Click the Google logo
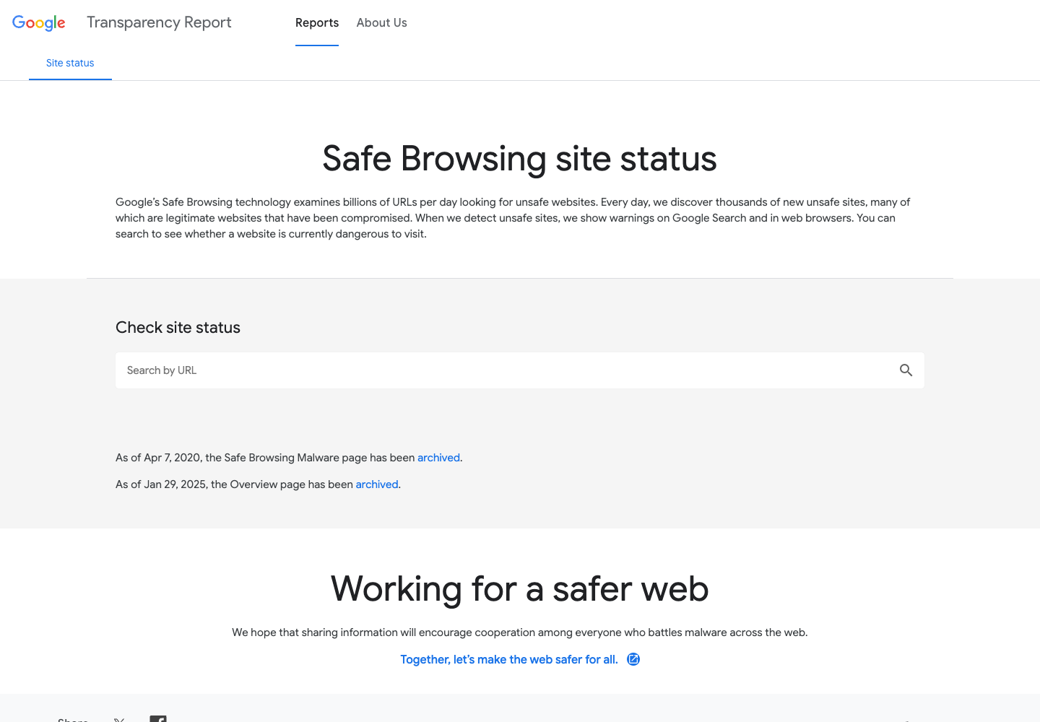 pos(39,23)
